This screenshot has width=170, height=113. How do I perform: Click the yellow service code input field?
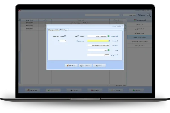(99, 41)
